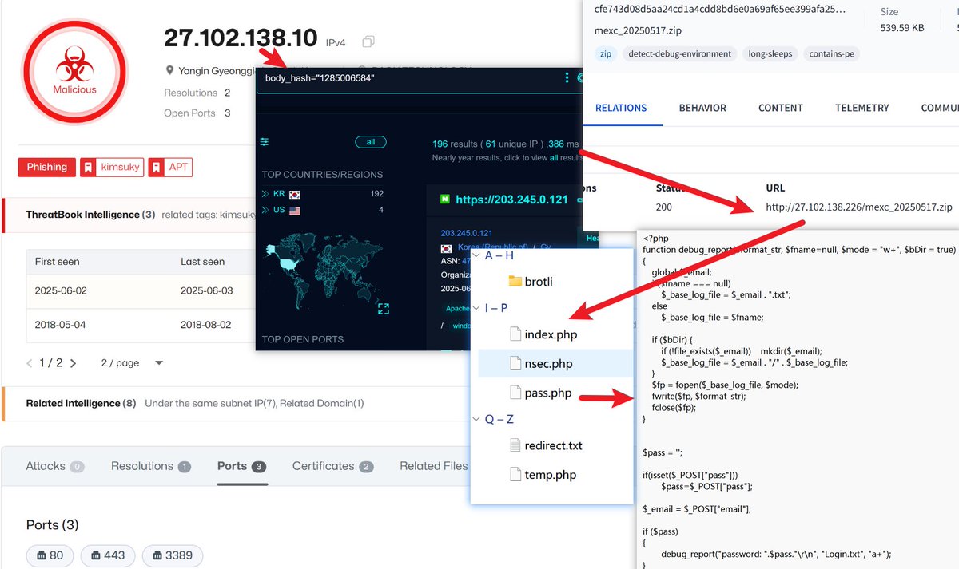The width and height of the screenshot is (959, 569).
Task: Click the ThreatBook Intelligence (3) heading
Action: coord(90,215)
